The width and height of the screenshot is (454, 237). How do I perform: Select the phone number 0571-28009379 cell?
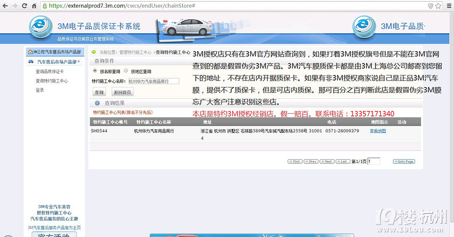tap(342, 131)
